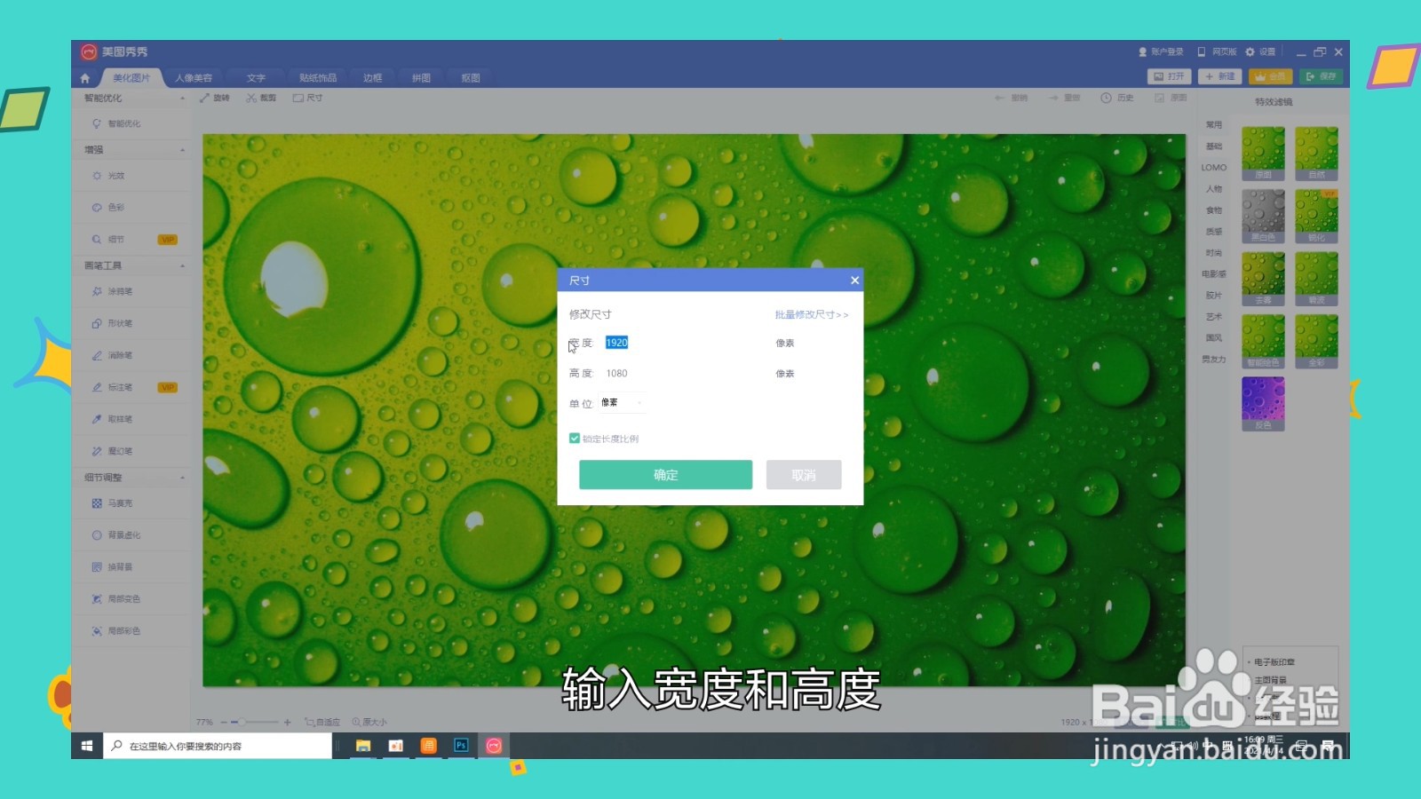
Task: Click the 保存 save button
Action: click(1321, 76)
